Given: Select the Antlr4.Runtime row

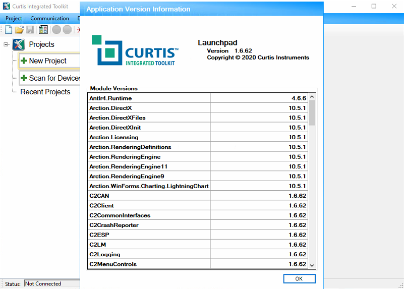Looking at the screenshot, I should pos(198,98).
